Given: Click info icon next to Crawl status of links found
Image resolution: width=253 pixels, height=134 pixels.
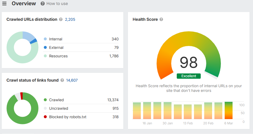Looking at the screenshot, I should [x=62, y=80].
